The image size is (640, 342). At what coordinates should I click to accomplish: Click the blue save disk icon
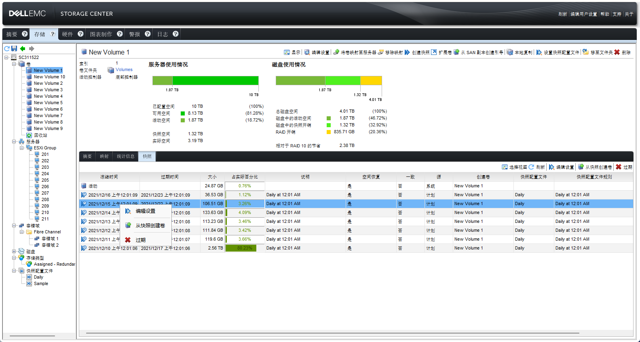(14, 48)
